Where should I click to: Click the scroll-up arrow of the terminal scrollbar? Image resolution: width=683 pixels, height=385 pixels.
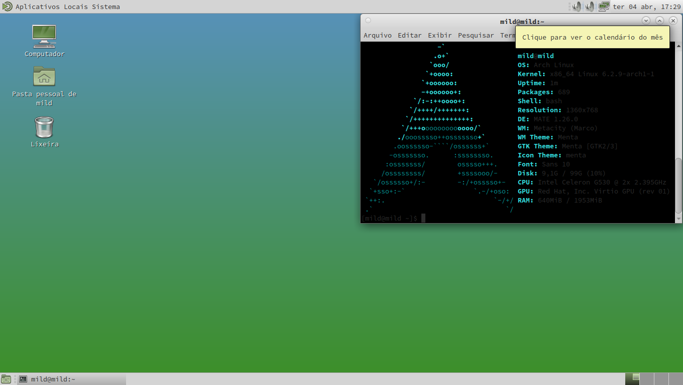coord(678,46)
